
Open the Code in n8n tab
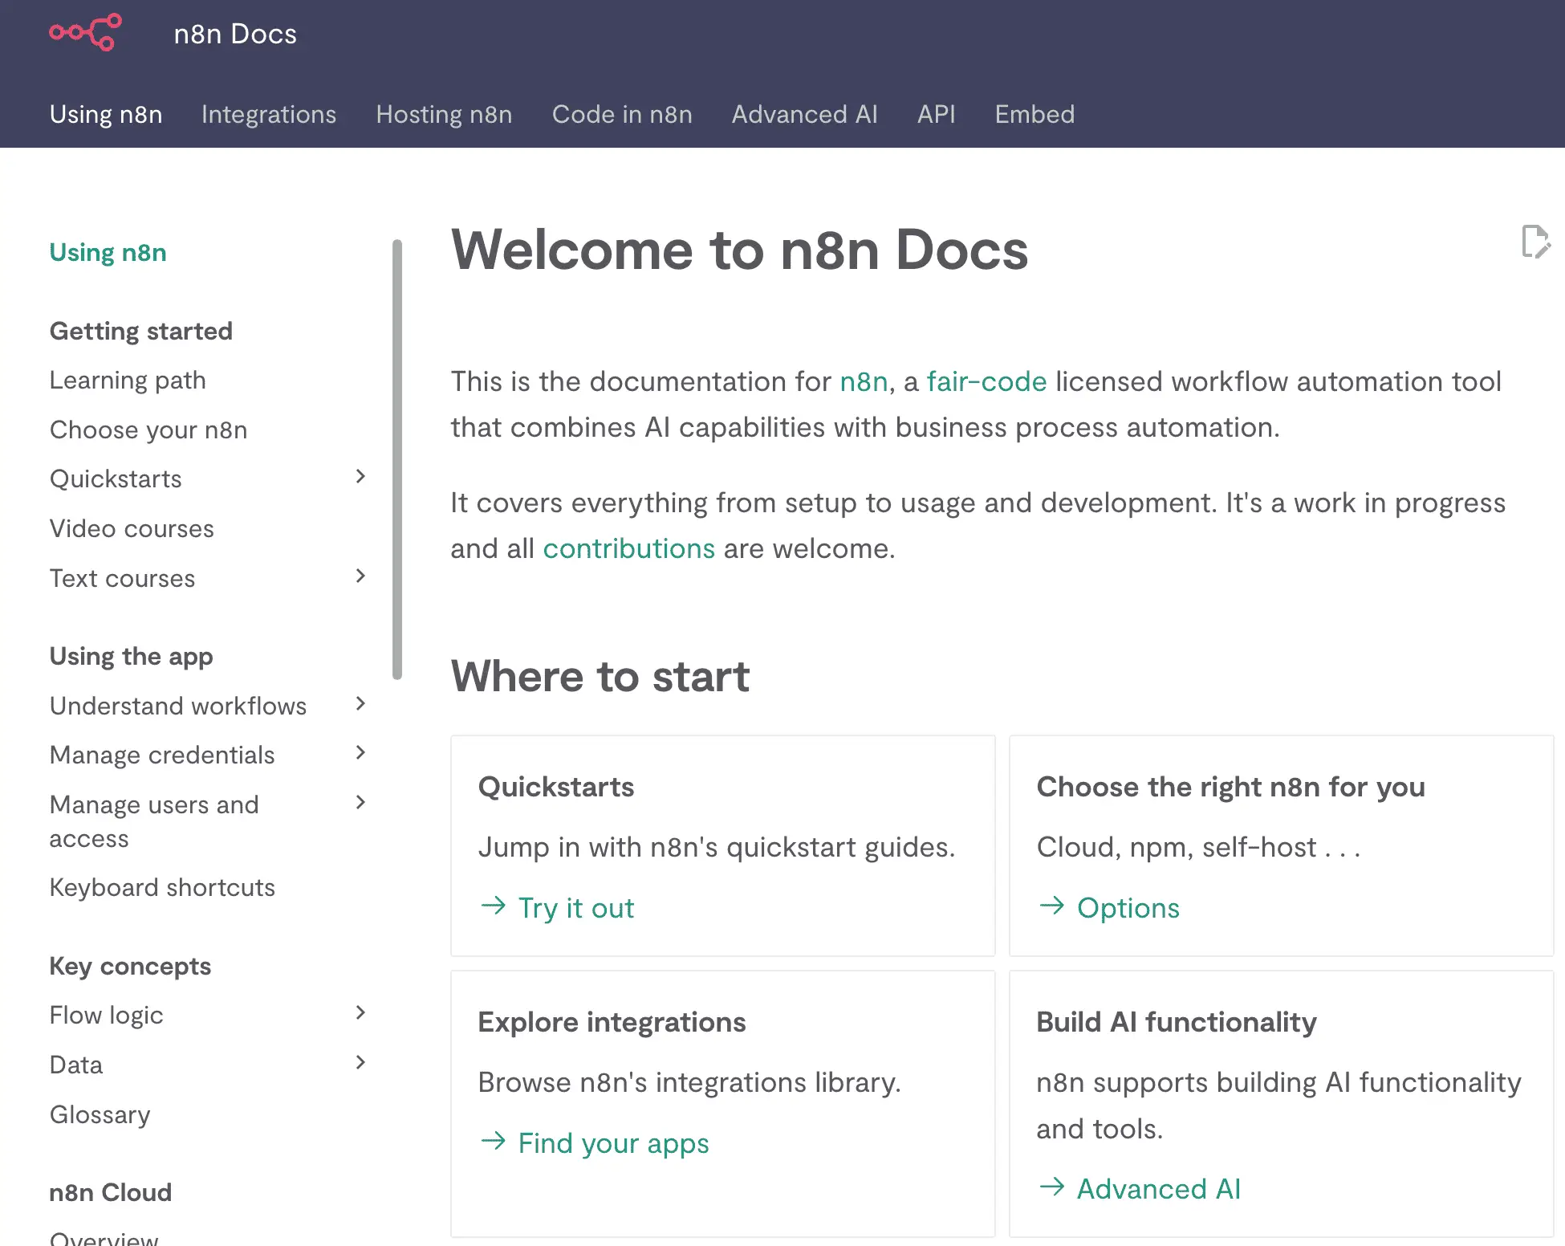coord(622,114)
